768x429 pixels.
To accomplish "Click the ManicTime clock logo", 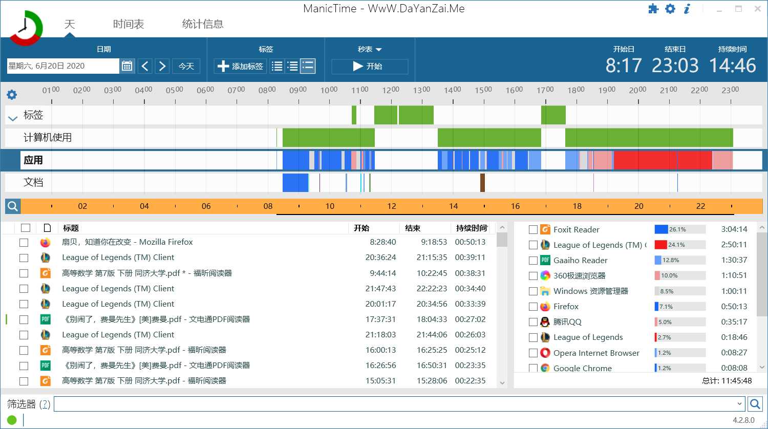I will tap(25, 28).
